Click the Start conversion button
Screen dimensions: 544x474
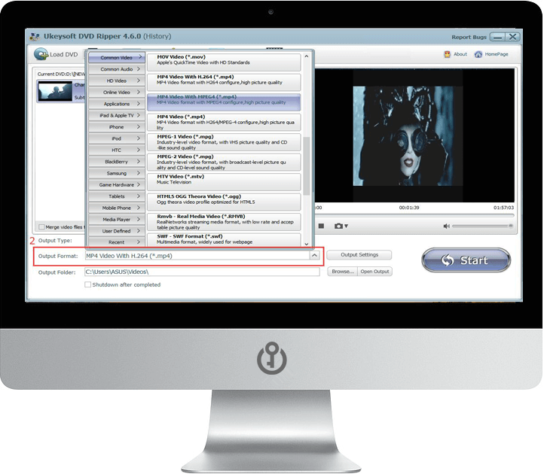point(466,260)
